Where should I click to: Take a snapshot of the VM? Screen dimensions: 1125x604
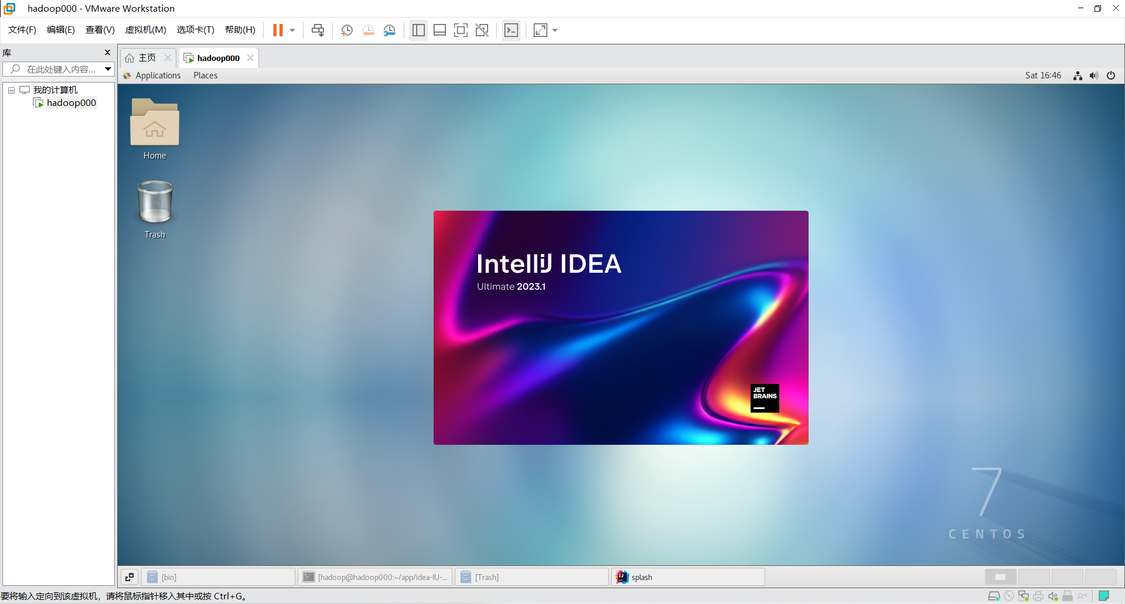346,30
